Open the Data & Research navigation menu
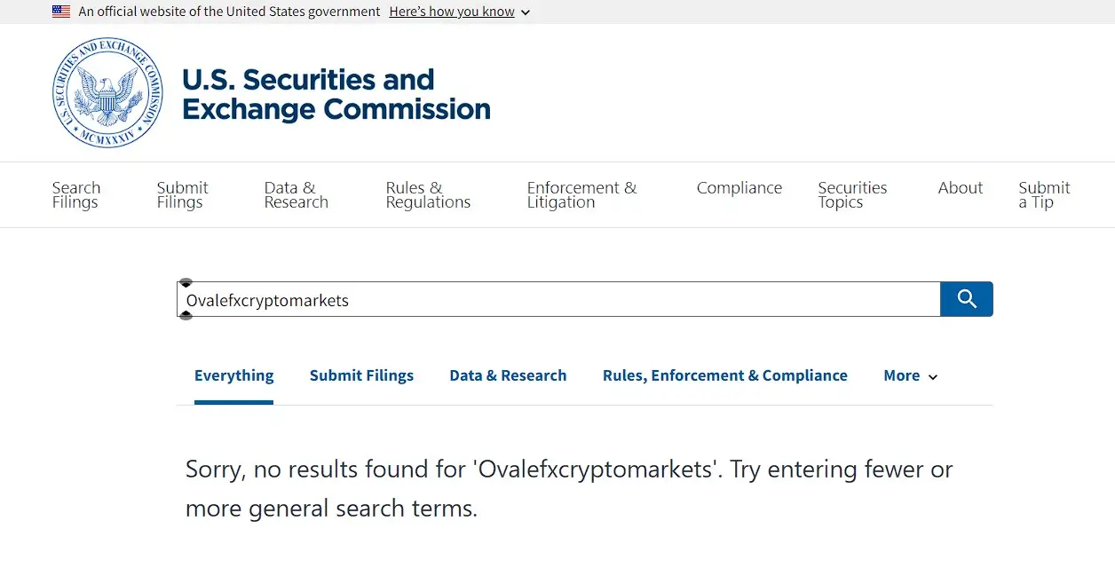This screenshot has width=1115, height=568. (296, 194)
